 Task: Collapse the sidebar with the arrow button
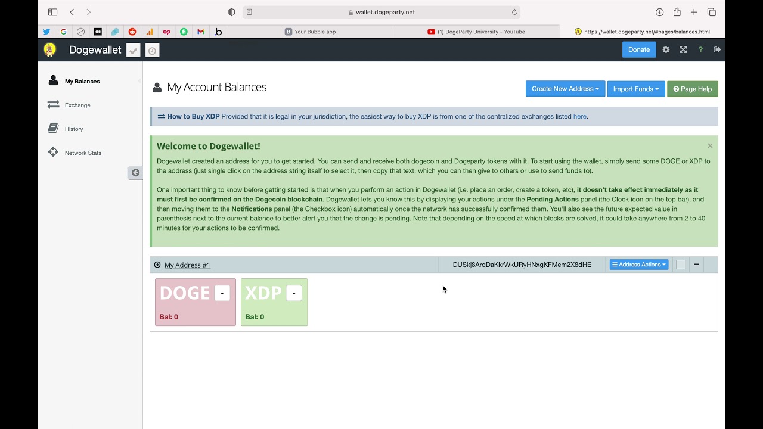pos(135,173)
